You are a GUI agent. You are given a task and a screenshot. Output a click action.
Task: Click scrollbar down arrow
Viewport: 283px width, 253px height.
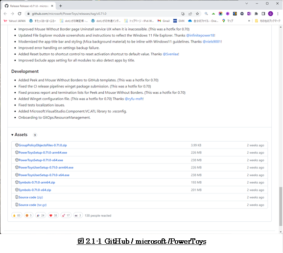click(x=281, y=232)
